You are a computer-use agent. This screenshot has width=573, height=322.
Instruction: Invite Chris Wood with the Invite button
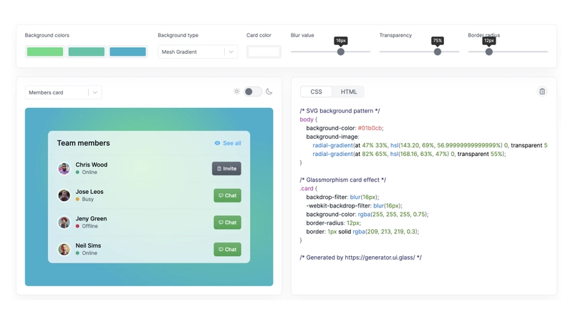click(x=226, y=169)
